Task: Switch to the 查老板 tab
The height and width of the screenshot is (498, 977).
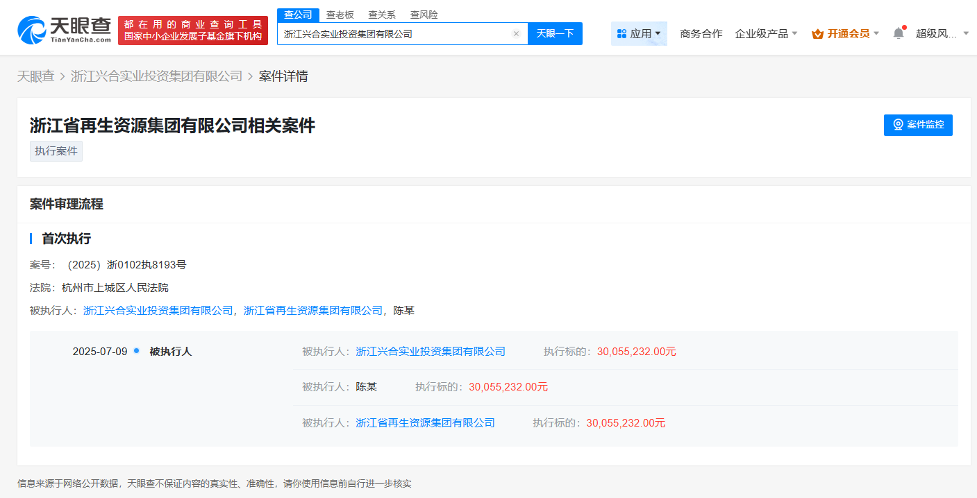Action: click(x=340, y=15)
